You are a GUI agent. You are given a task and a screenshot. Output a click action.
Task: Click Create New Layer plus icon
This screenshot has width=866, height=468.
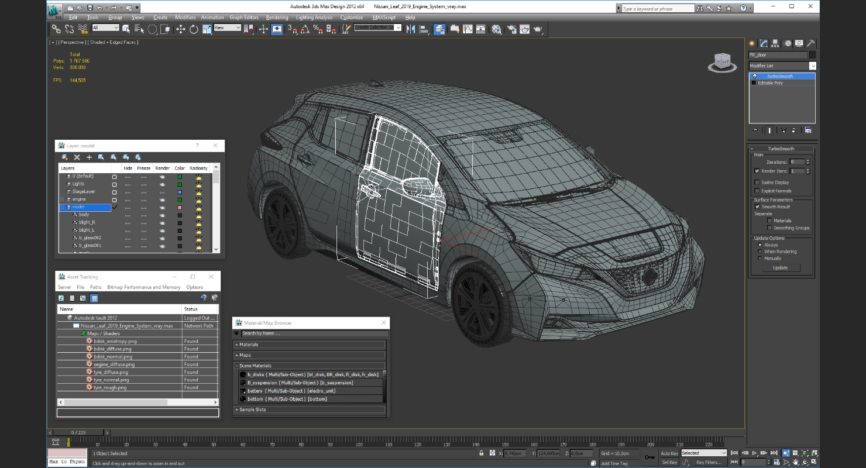[89, 157]
